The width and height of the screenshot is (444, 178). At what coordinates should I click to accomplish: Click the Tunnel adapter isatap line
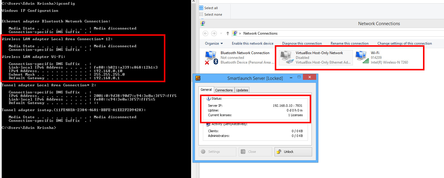pos(74,110)
